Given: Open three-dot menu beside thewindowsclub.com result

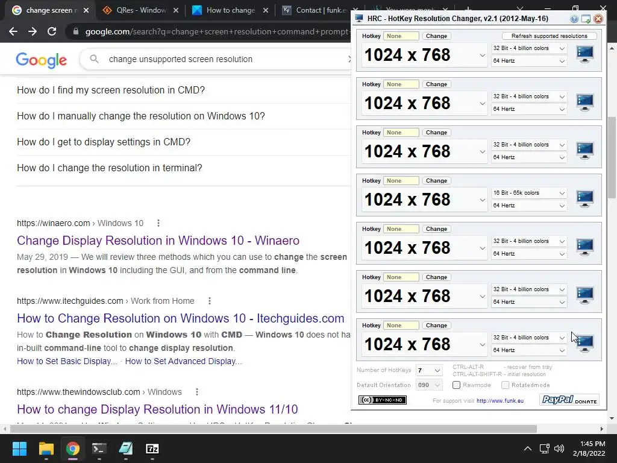Looking at the screenshot, I should point(197,392).
